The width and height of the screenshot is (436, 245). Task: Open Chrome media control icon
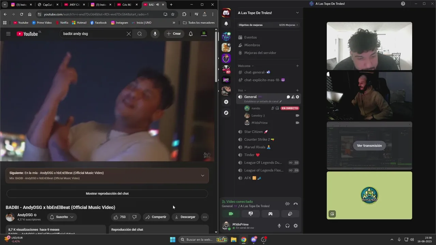196,14
